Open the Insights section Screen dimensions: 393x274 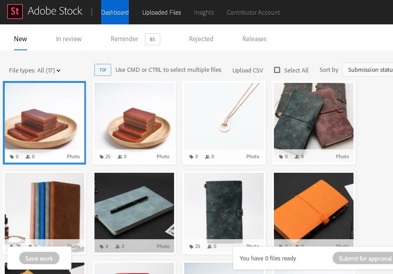tap(204, 12)
